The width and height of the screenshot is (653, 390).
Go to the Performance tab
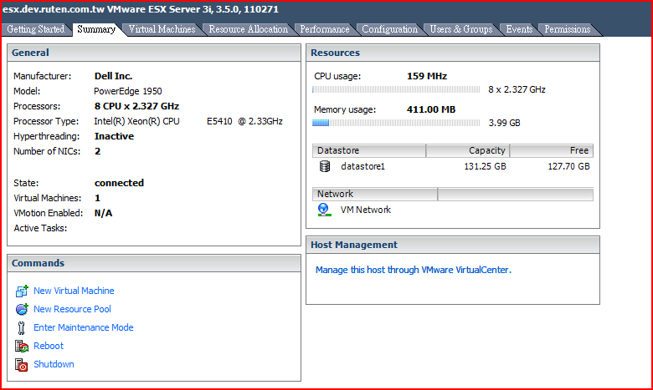click(325, 29)
